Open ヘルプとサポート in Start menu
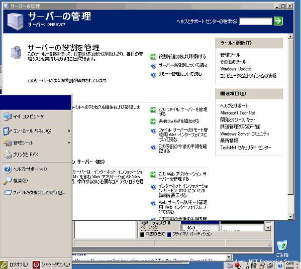The height and width of the screenshot is (269, 301). coord(36,169)
